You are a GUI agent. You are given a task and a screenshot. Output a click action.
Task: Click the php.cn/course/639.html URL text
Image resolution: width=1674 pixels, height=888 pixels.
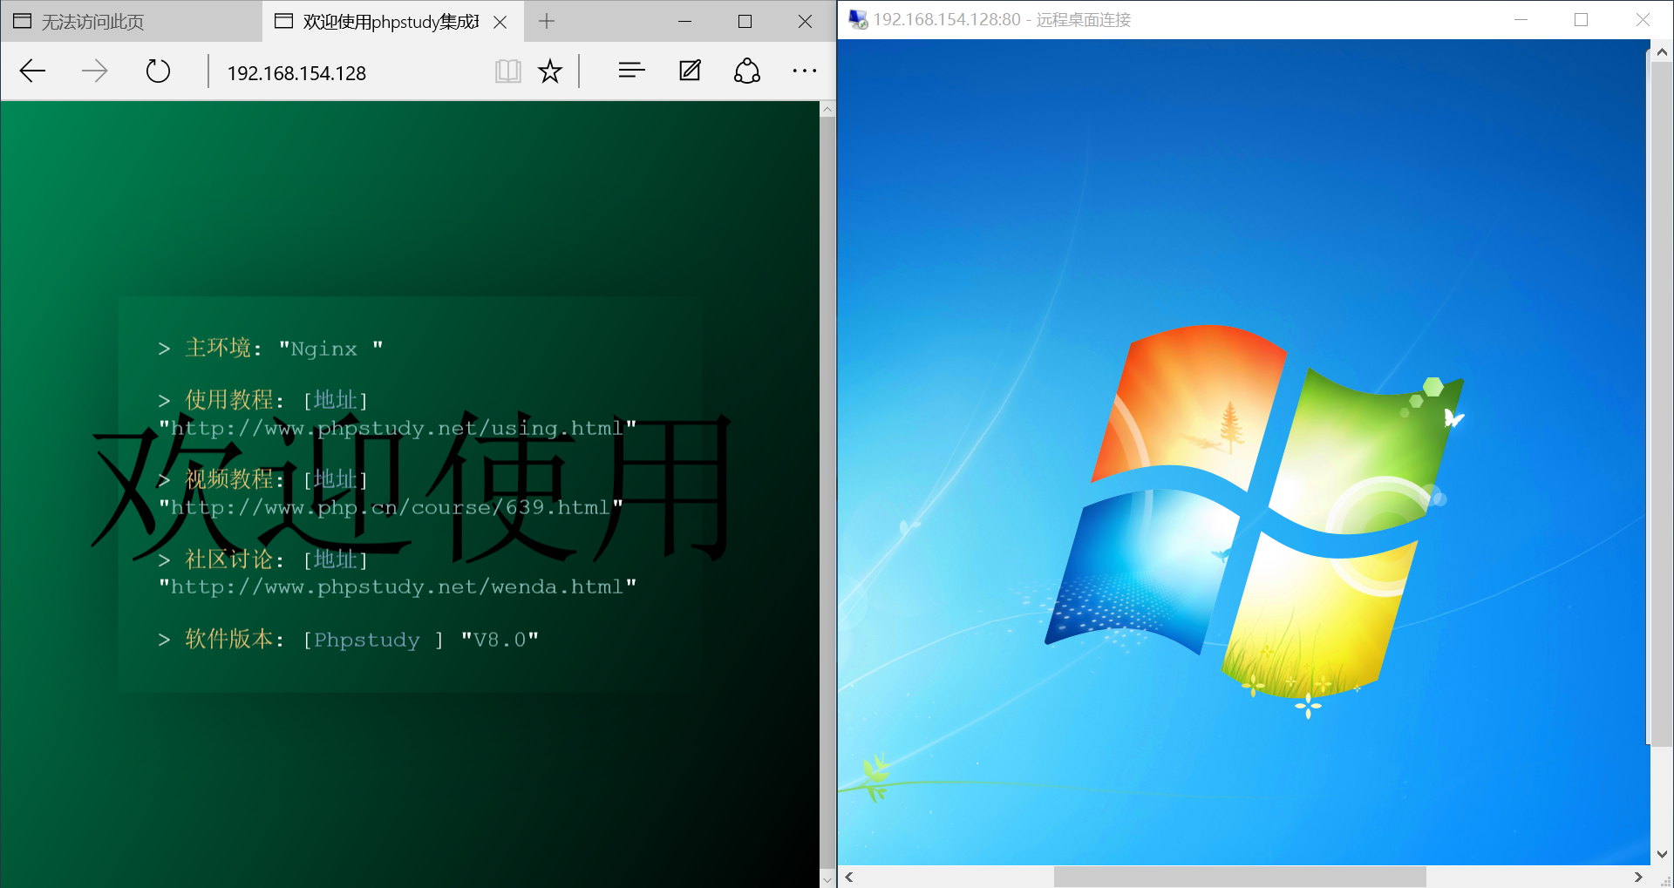(x=391, y=507)
